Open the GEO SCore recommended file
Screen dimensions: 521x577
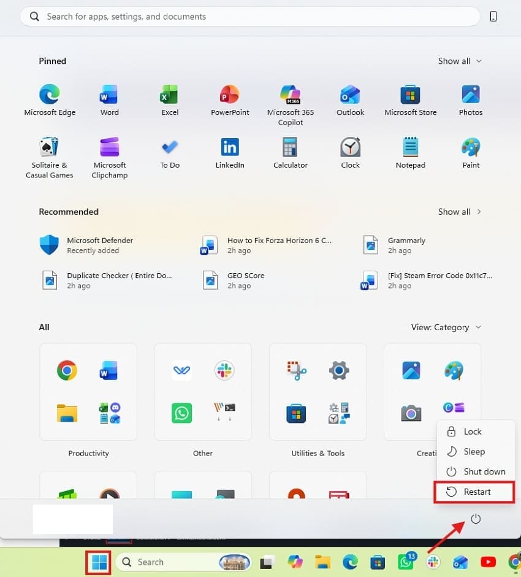[x=234, y=281]
